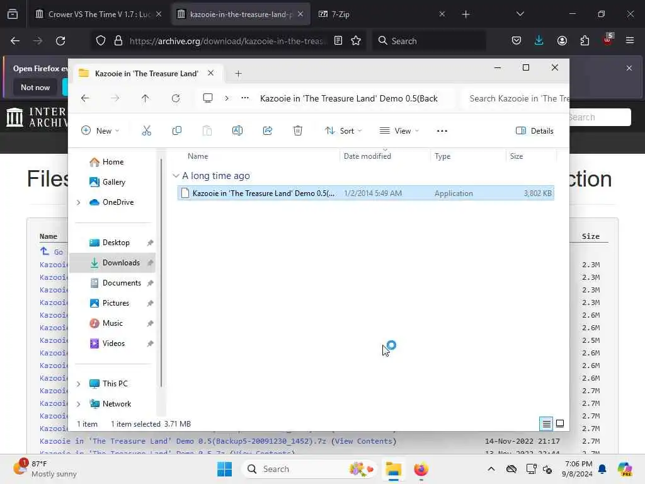Open the pinned Videos folder
Screen dimensions: 645x484
click(x=113, y=343)
